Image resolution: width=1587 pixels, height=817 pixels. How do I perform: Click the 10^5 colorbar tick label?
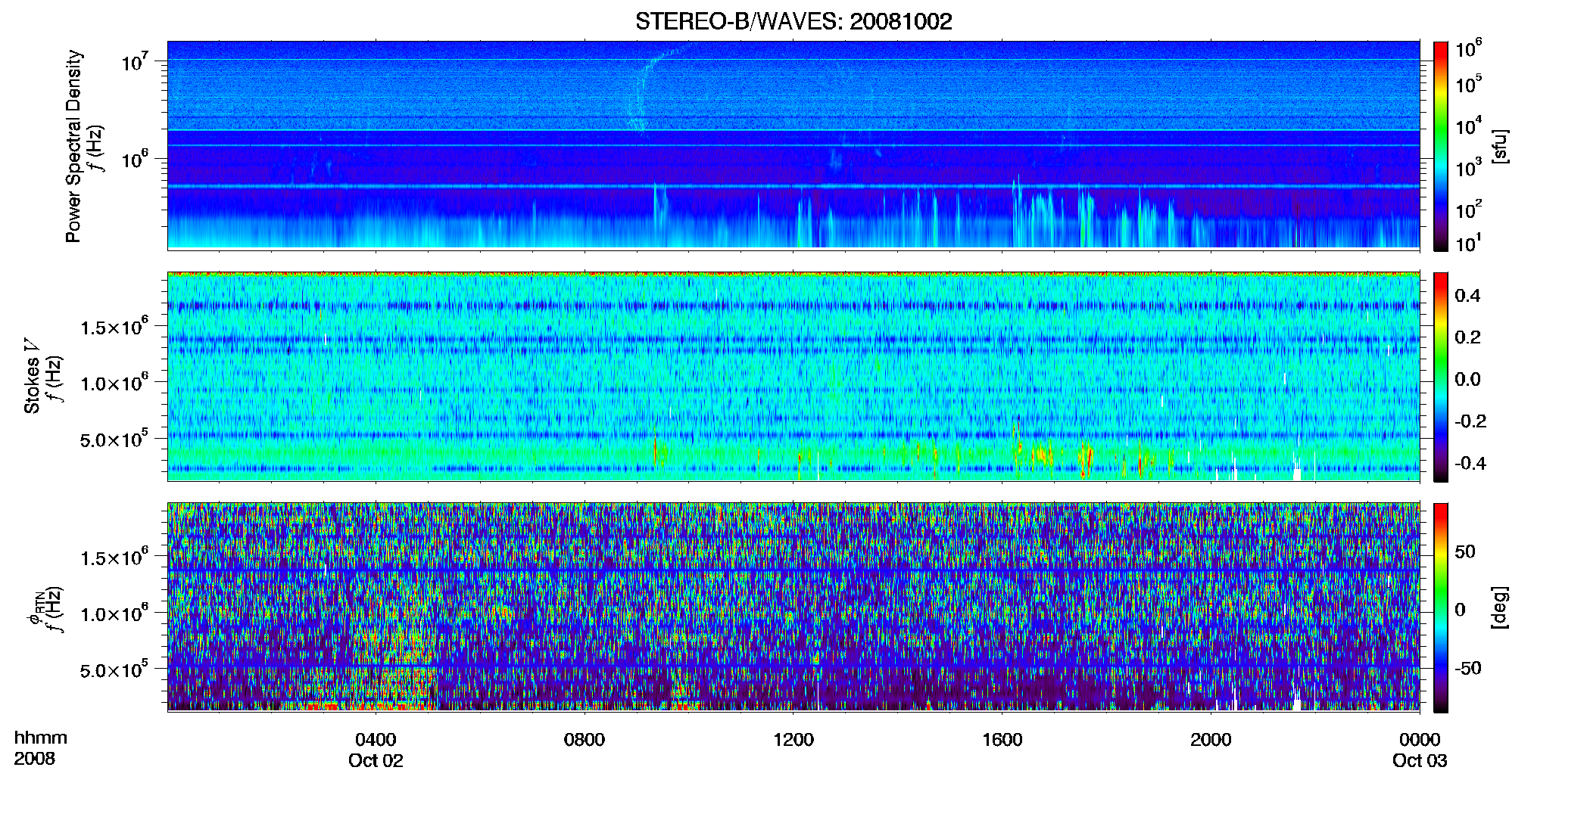(1469, 83)
